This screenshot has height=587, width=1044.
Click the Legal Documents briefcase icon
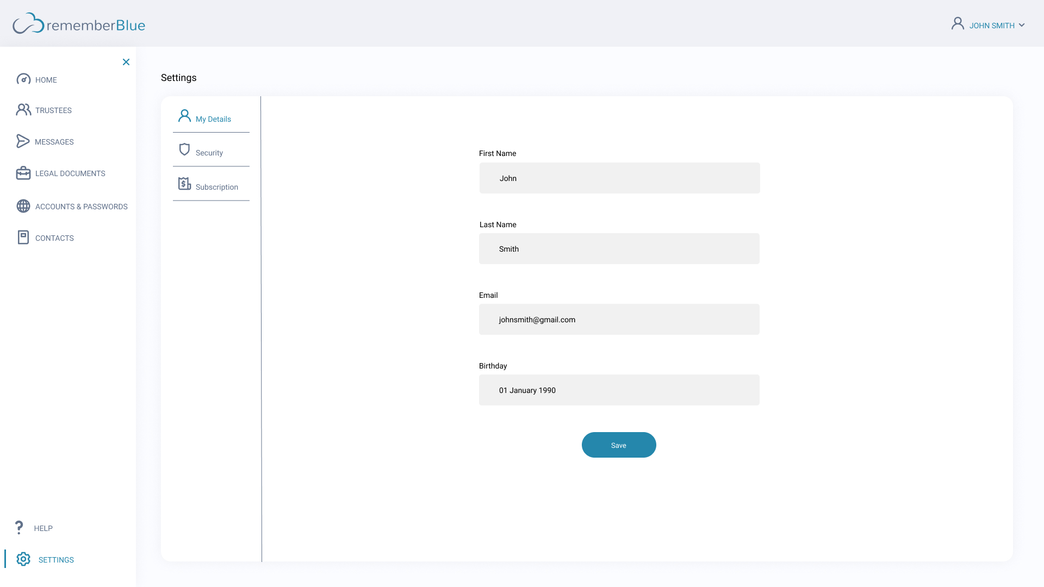[x=23, y=173]
